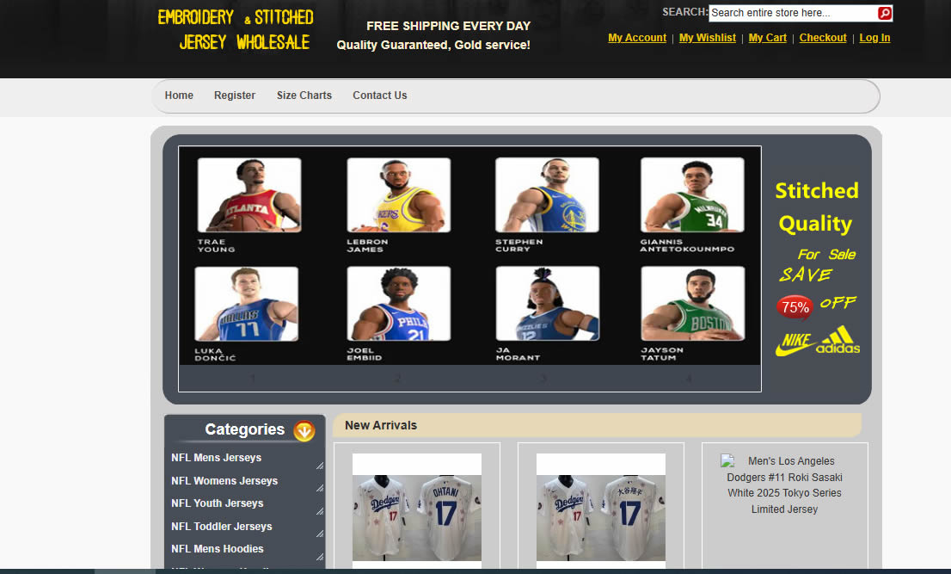The width and height of the screenshot is (951, 574).
Task: Focus the Search entire store field
Action: click(794, 13)
